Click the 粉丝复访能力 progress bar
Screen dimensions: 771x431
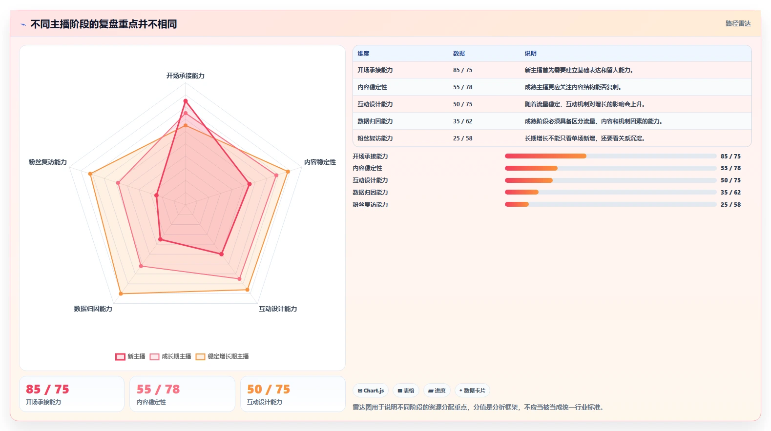coord(610,204)
